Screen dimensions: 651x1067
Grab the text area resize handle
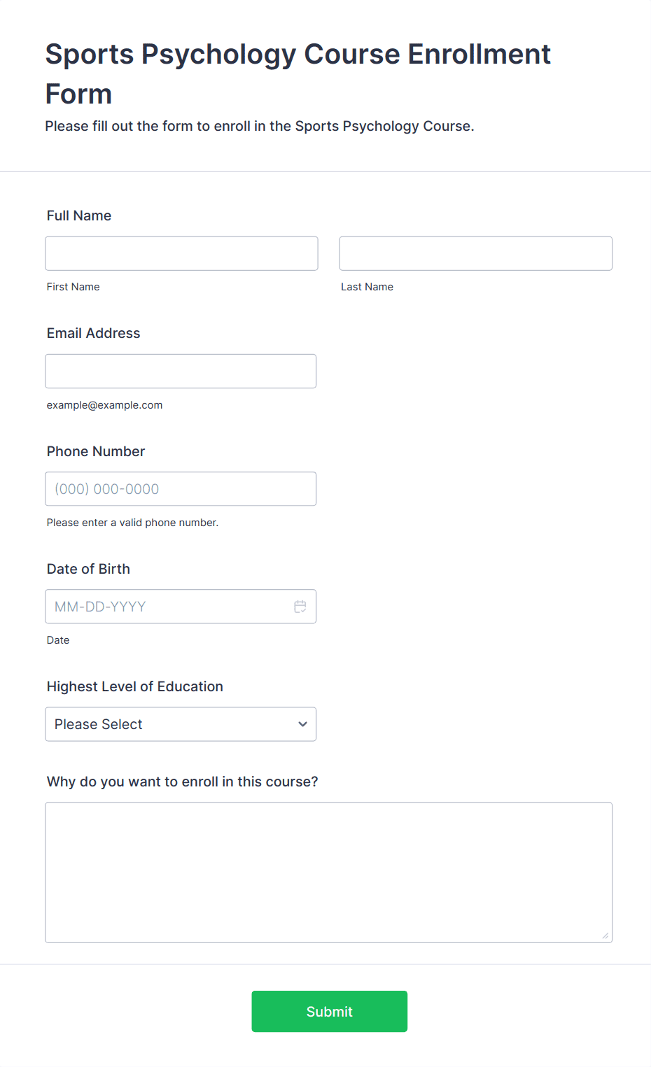(x=605, y=935)
